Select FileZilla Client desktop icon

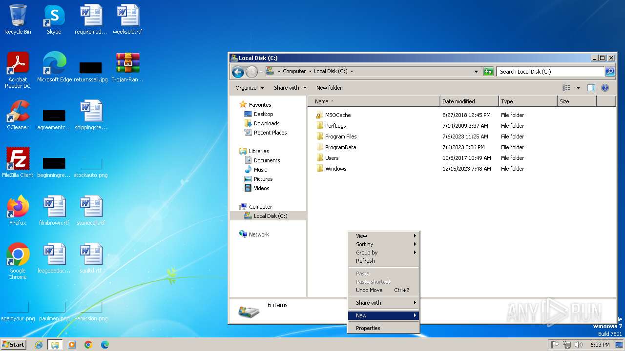(18, 163)
